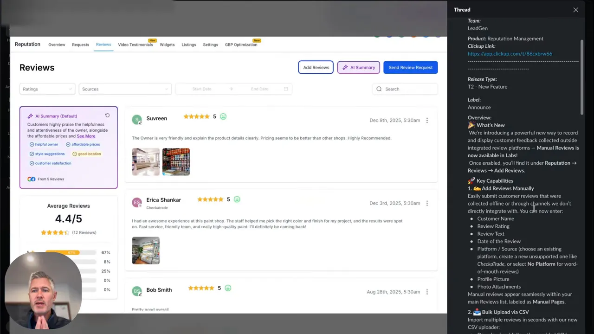594x334 pixels.
Task: Click the 'Bulk Upload via CSV' heading in Thread
Action: 505,312
